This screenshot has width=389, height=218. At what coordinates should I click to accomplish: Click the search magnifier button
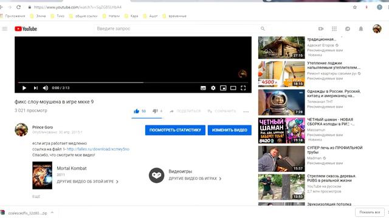[263, 28]
